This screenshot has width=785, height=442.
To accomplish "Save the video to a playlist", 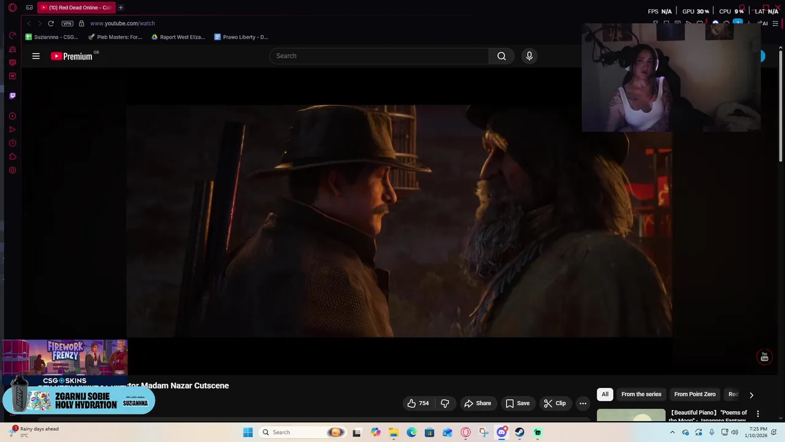I will click(518, 403).
